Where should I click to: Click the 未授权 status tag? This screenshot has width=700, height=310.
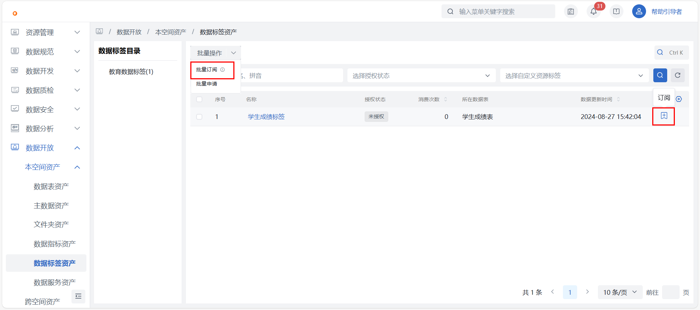[376, 116]
